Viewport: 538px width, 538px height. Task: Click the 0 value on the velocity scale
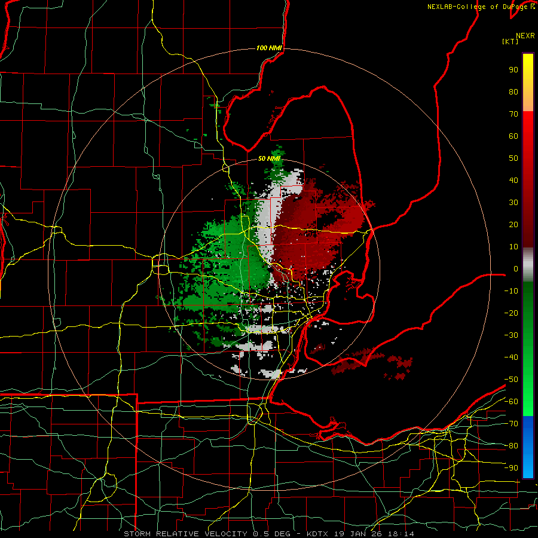point(516,269)
